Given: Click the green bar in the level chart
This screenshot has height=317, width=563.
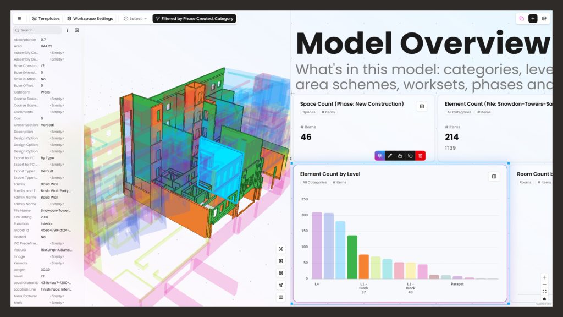Looking at the screenshot, I should tap(352, 258).
